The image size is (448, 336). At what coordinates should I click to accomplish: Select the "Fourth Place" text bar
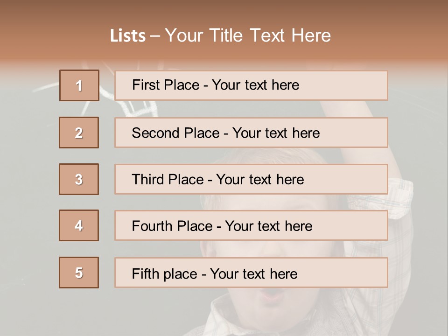[x=251, y=226]
